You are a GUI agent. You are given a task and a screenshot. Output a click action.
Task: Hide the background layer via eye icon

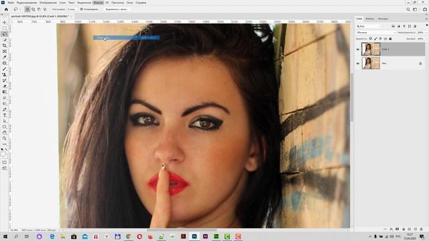click(358, 64)
